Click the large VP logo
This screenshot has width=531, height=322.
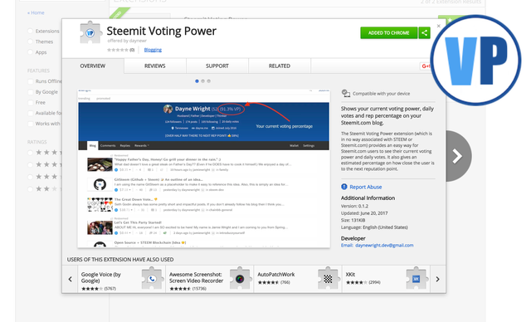pyautogui.click(x=475, y=61)
